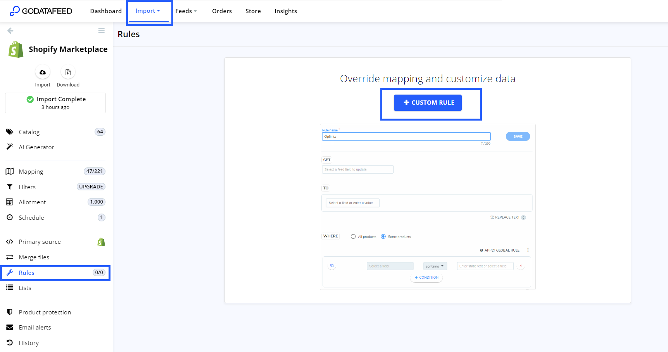Open the Insights menu item

(x=285, y=11)
